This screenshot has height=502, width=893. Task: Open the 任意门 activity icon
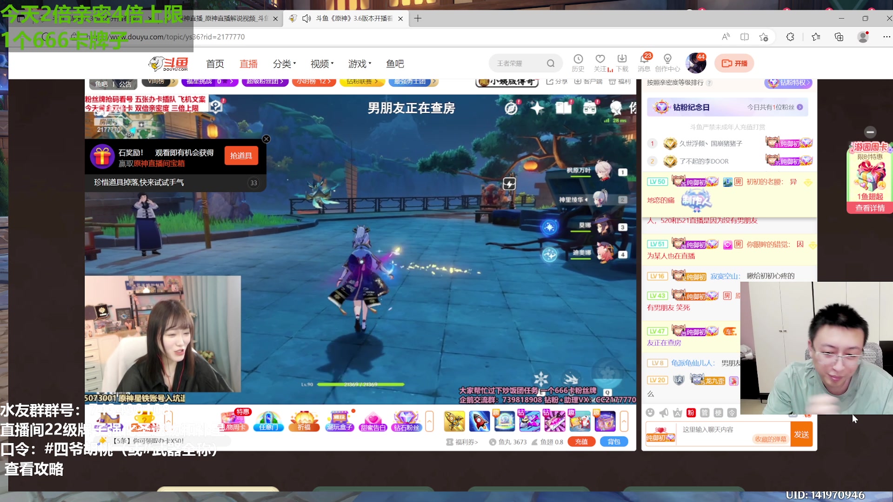click(268, 421)
